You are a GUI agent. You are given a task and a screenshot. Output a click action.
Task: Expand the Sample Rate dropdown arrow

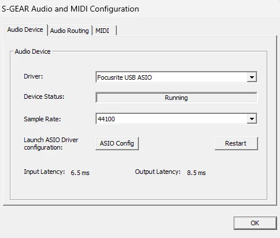click(252, 119)
